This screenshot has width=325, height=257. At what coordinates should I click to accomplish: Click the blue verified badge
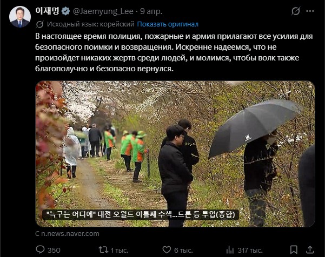tap(66, 11)
